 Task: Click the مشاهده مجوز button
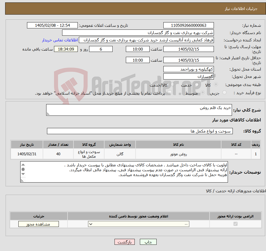tap(39, 224)
